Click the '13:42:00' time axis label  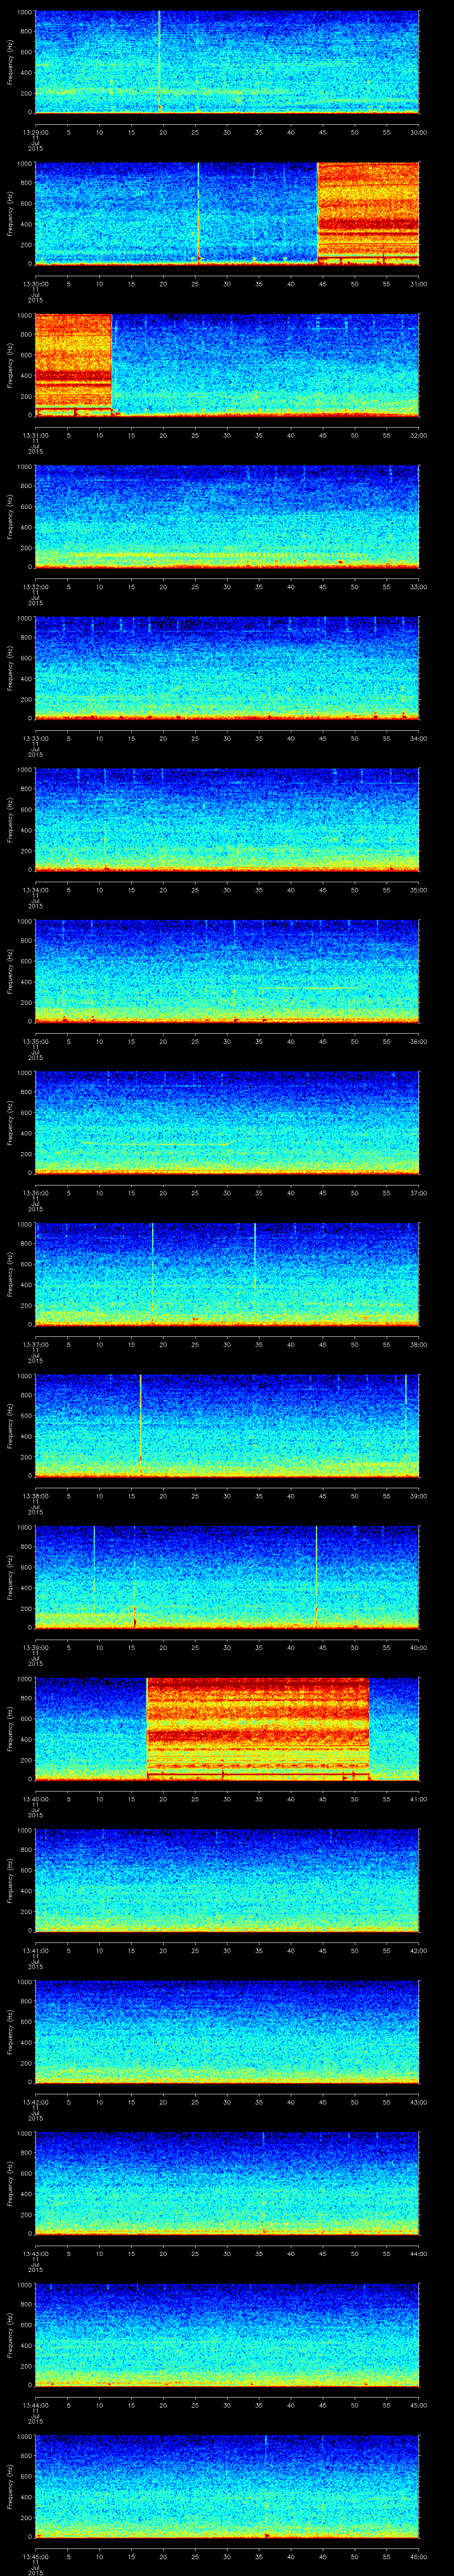click(35, 2102)
